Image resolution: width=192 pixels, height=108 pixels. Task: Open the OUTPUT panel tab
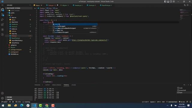pos(47,85)
